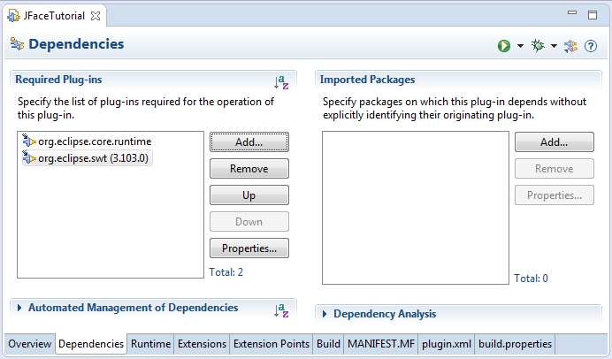The height and width of the screenshot is (359, 612).
Task: Open the run launch dropdown arrow
Action: [520, 46]
